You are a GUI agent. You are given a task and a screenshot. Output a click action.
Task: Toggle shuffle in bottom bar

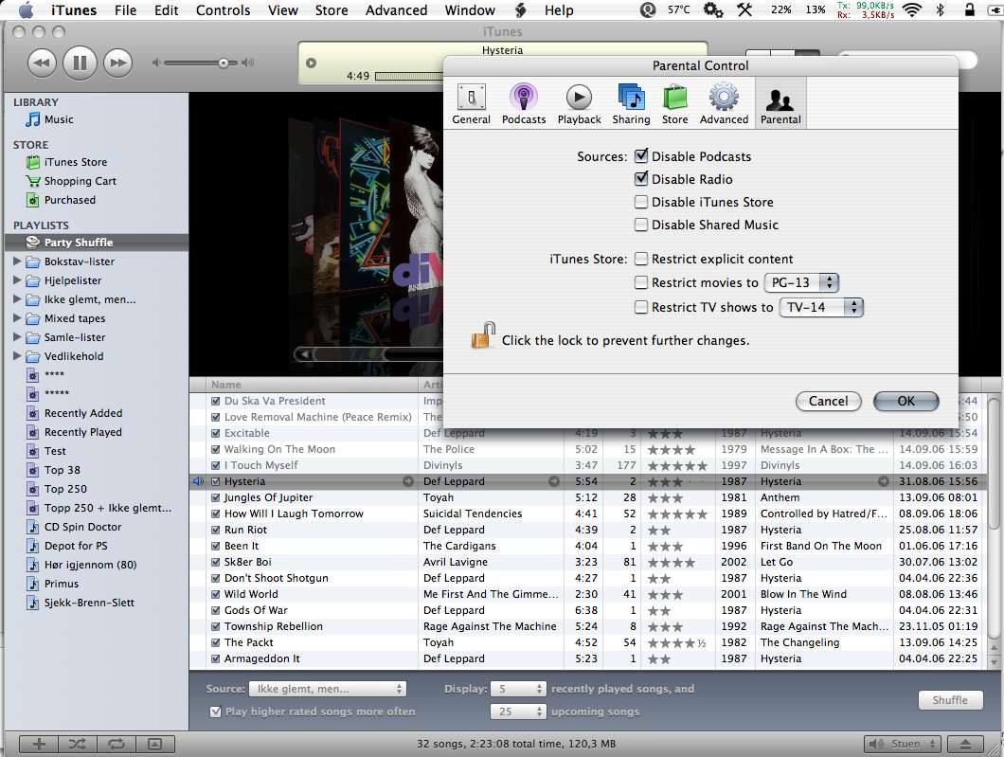point(78,744)
